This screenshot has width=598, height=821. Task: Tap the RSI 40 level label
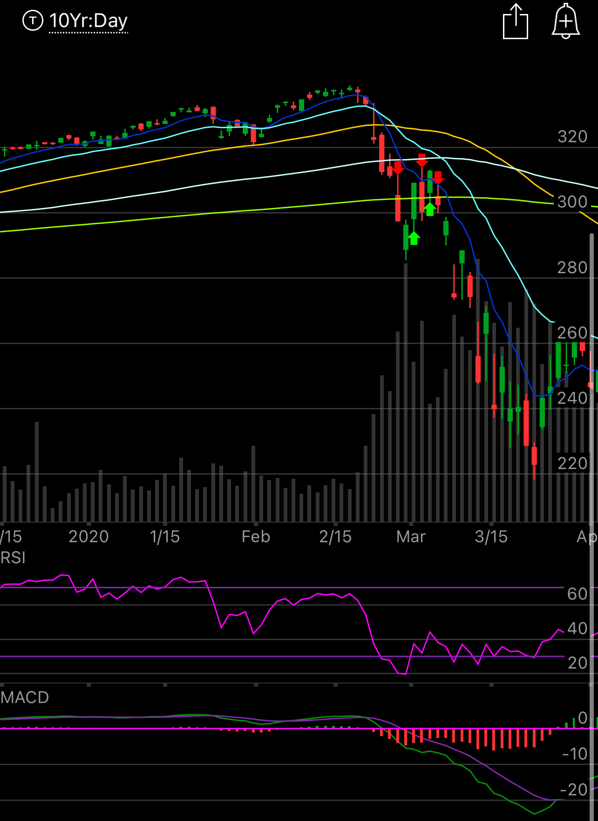[x=578, y=628]
